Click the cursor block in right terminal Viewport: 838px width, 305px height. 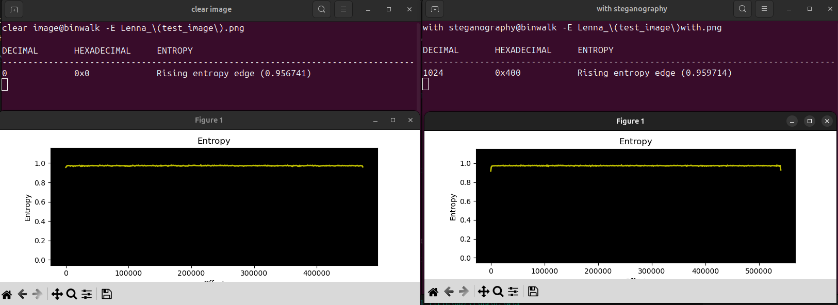[x=425, y=84]
